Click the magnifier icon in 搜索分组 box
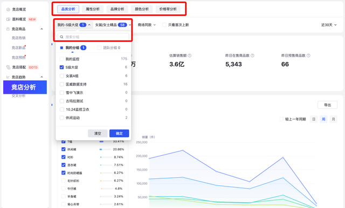Viewport: 345px width, 208px height. click(61, 37)
